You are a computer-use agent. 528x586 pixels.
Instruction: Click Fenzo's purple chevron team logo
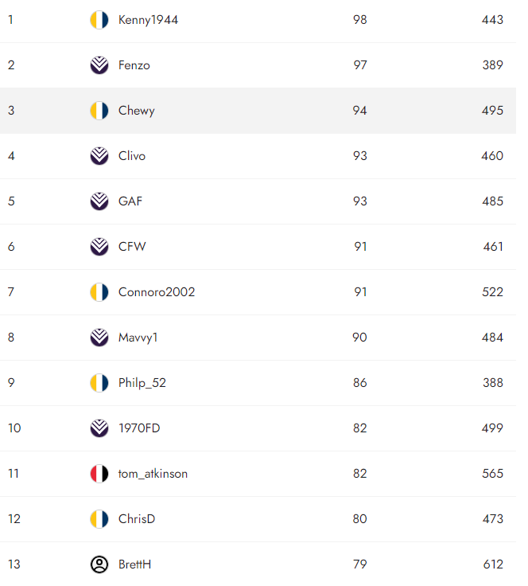99,65
